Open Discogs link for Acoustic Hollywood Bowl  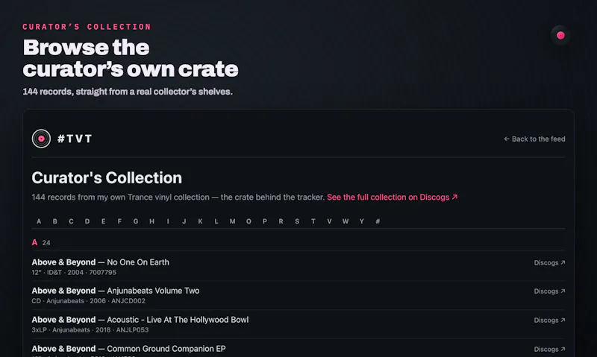[549, 320]
